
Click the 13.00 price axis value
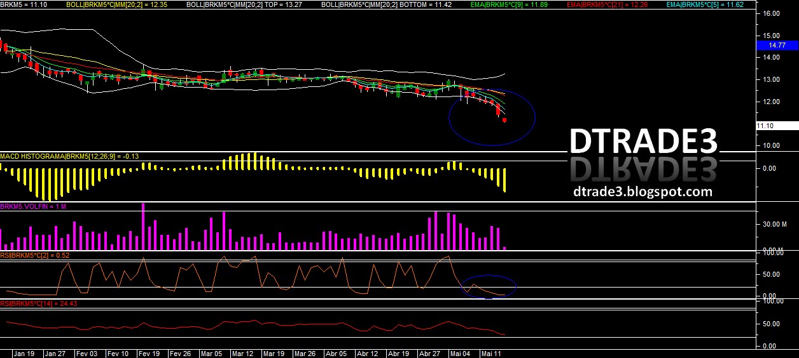point(772,80)
